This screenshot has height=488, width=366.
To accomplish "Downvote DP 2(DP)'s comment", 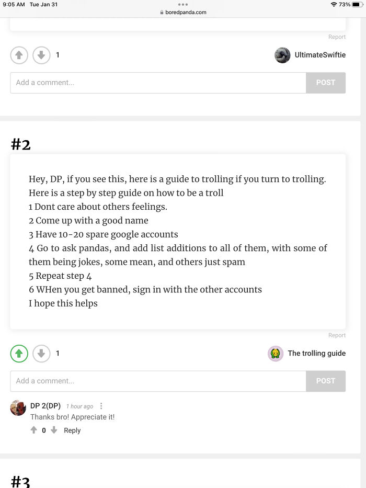I will [54, 430].
